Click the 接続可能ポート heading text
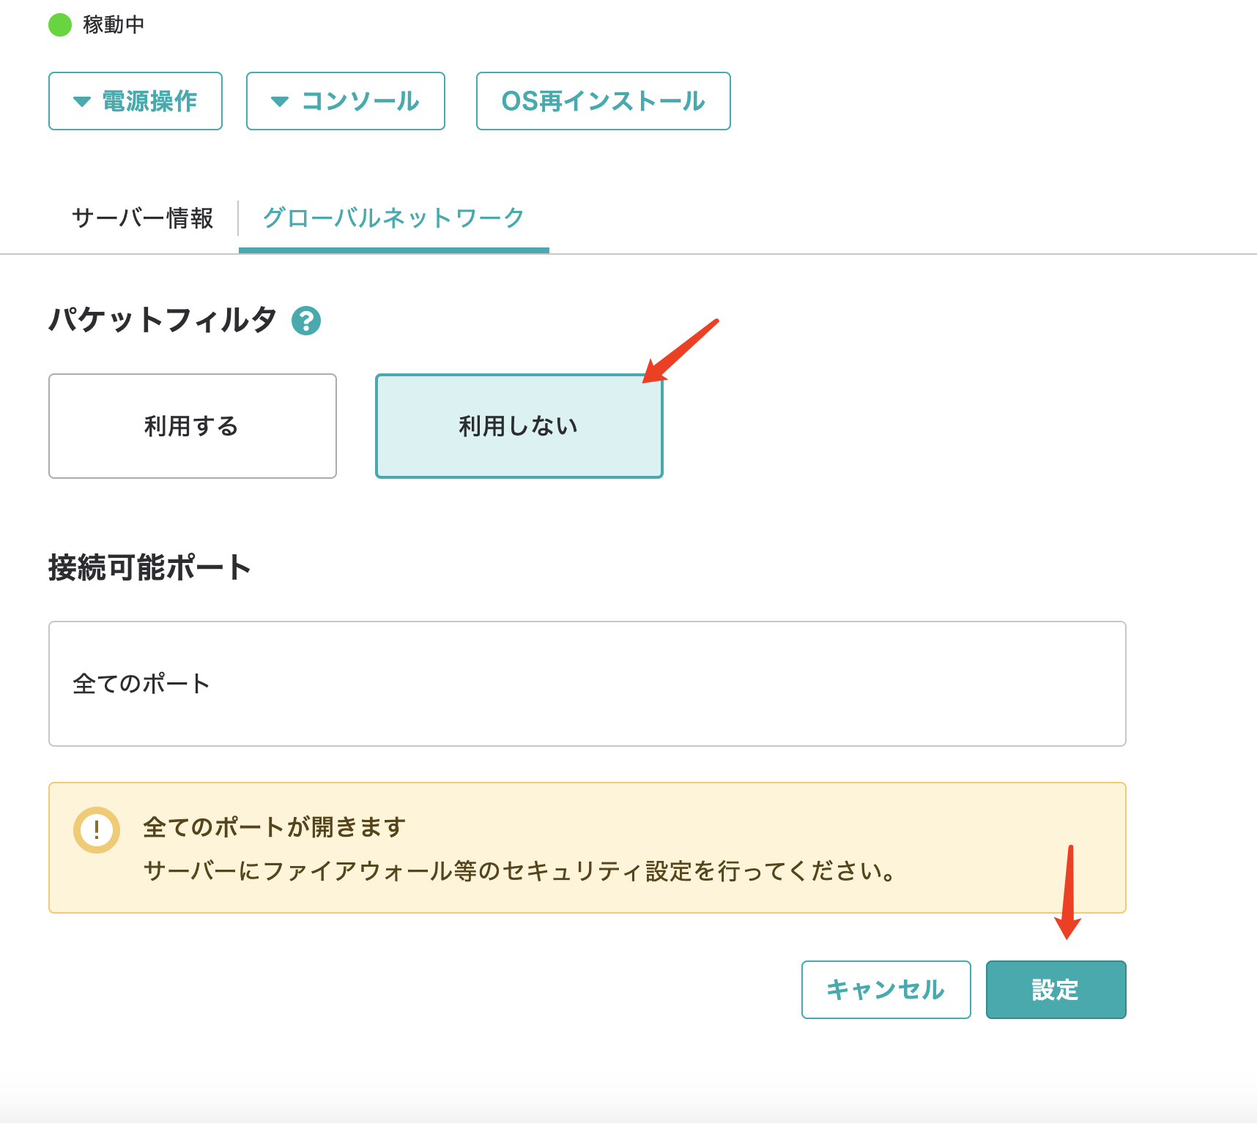Viewport: 1257px width, 1123px height. [x=150, y=567]
